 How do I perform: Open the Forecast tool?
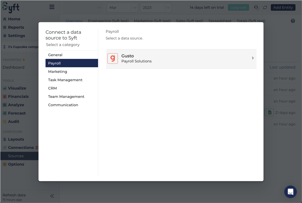pos(17,113)
